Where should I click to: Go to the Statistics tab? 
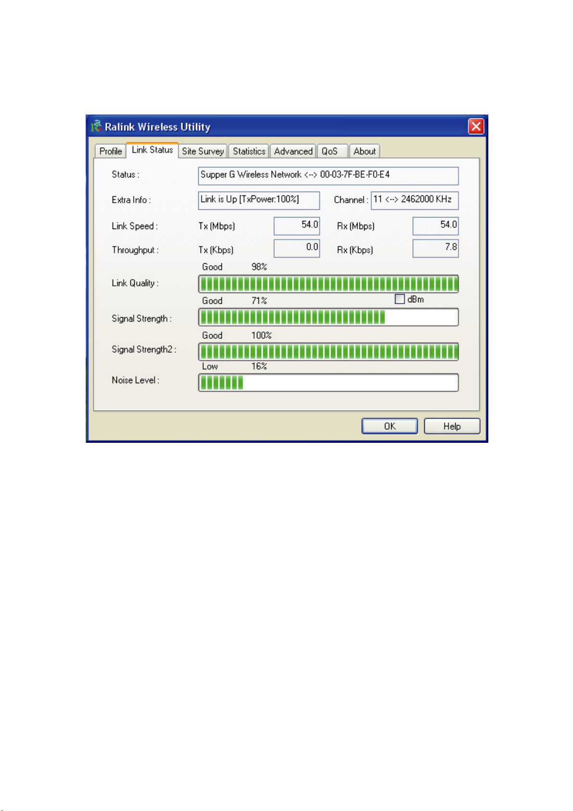pos(249,151)
